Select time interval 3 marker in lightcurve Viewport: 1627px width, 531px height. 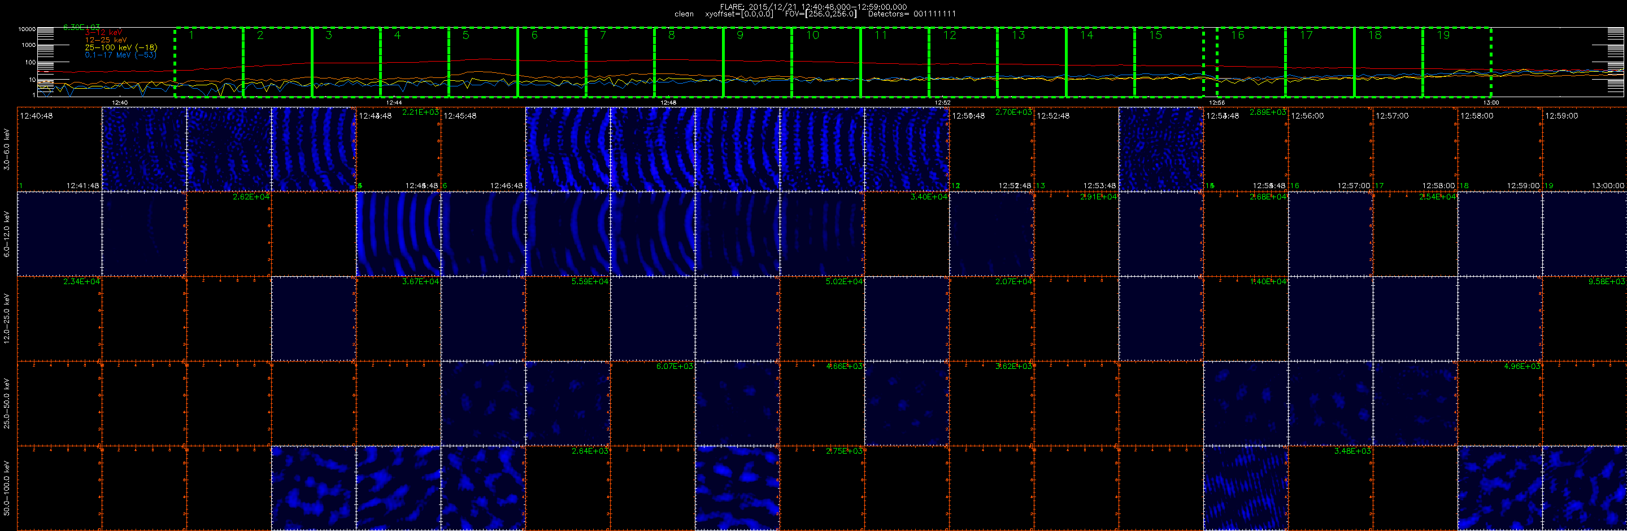[x=328, y=36]
